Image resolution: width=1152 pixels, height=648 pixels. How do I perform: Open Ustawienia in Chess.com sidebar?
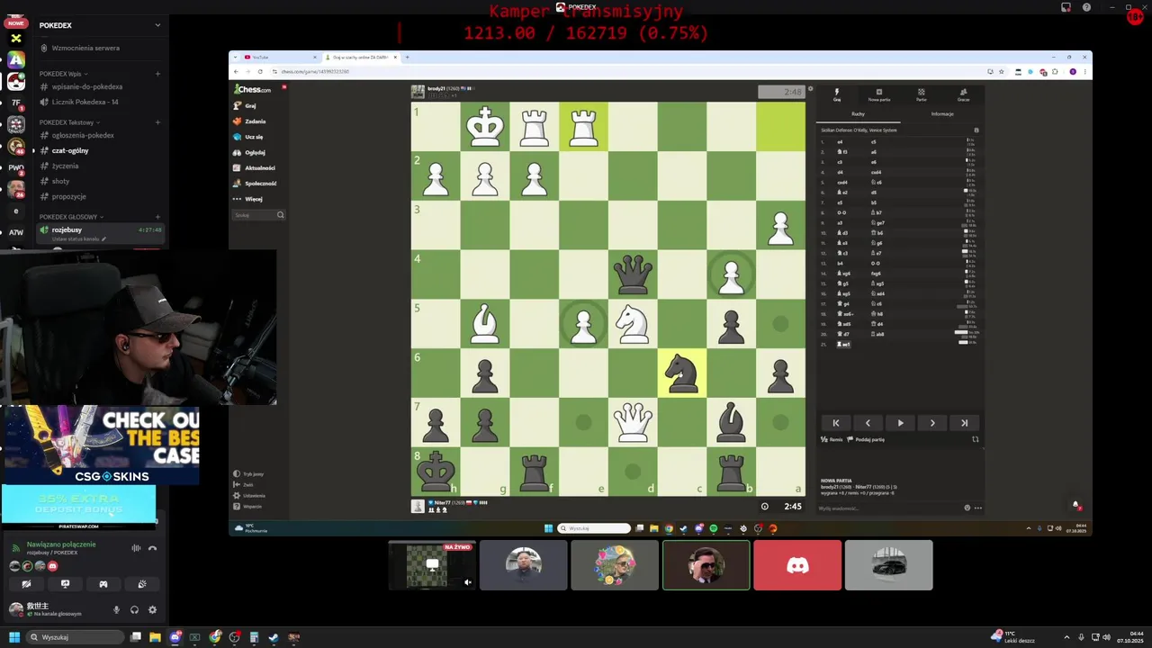pos(248,495)
